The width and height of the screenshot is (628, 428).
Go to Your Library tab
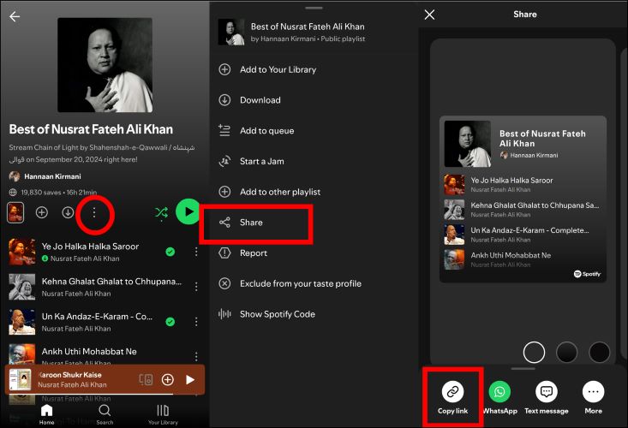tap(163, 414)
